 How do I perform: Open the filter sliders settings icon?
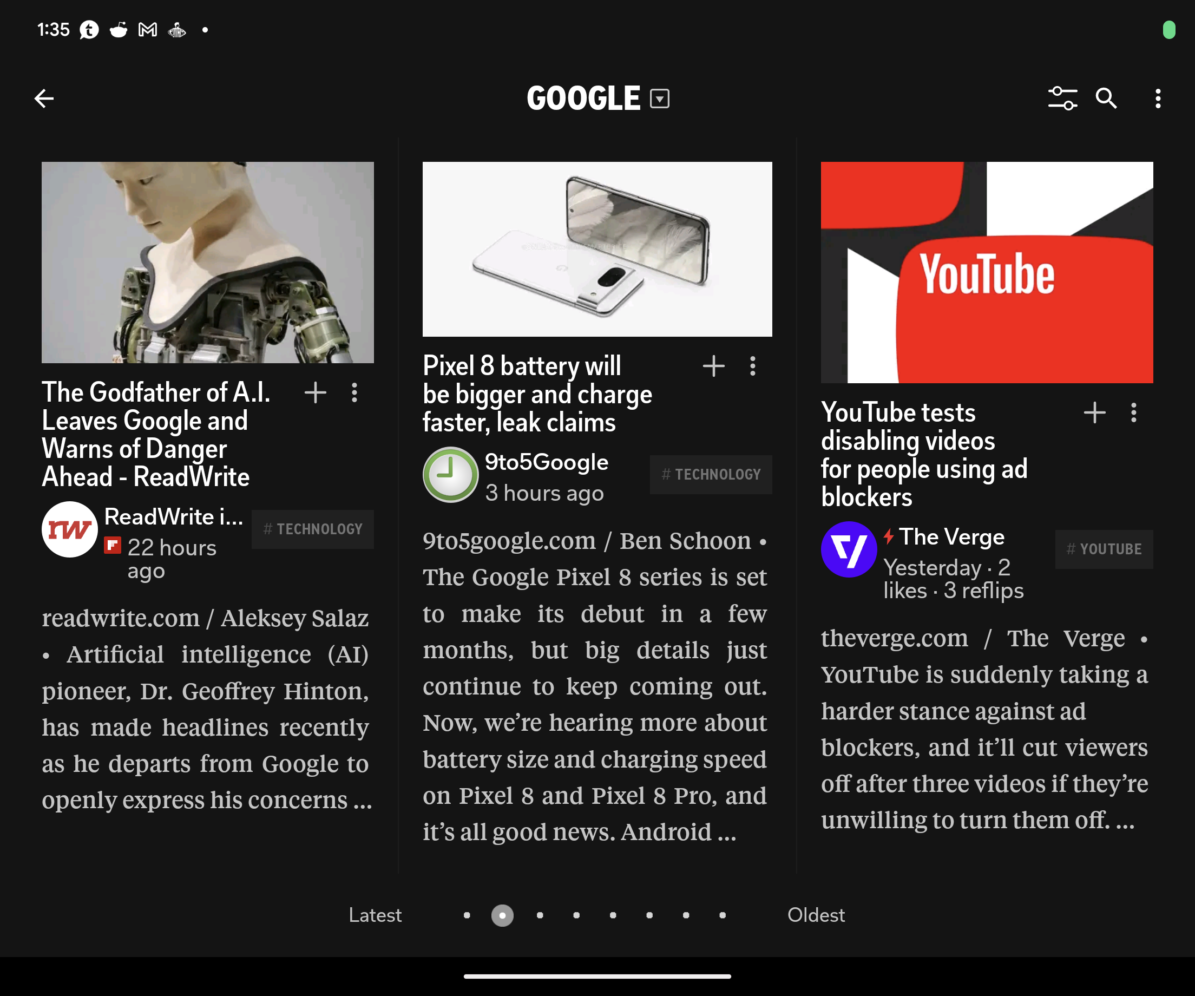pyautogui.click(x=1062, y=99)
